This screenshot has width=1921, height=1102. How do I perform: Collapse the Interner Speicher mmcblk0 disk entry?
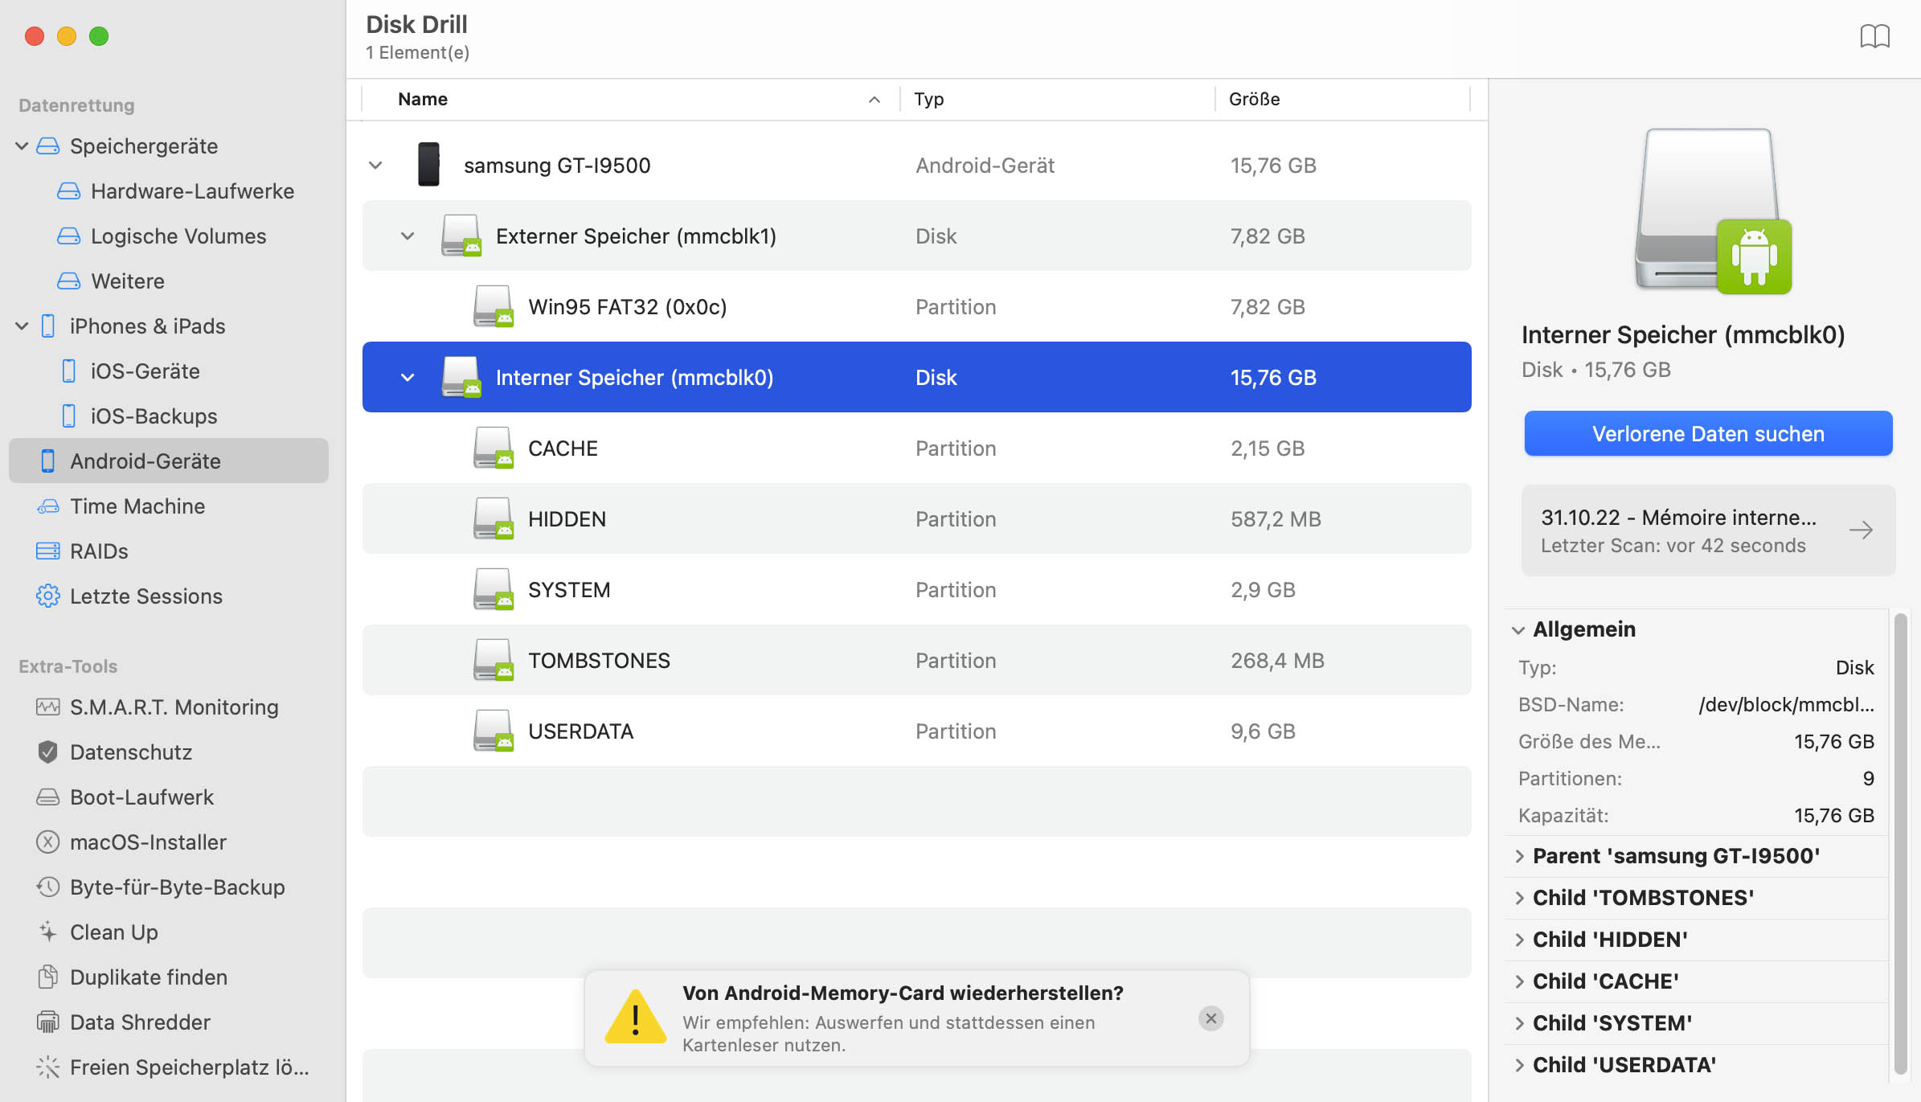[408, 378]
